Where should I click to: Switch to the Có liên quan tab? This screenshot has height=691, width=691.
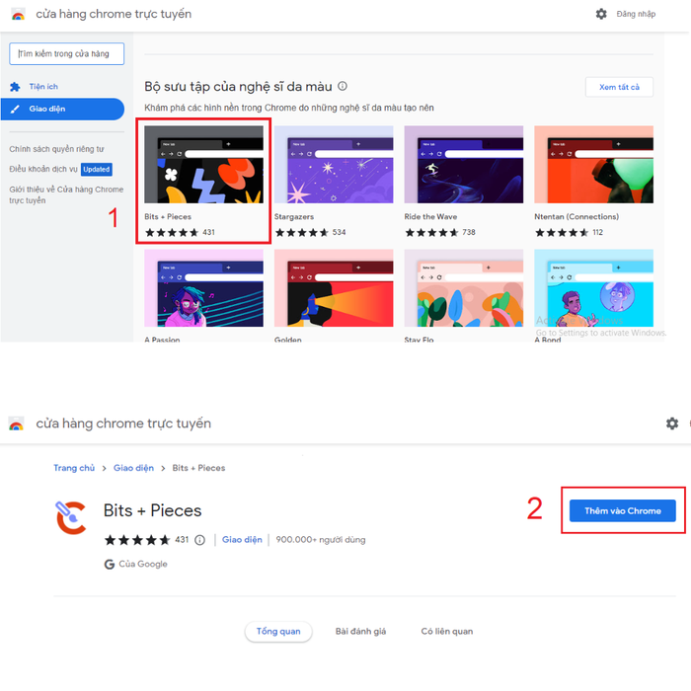click(447, 632)
